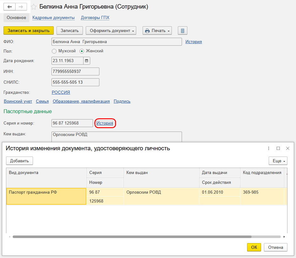Expand the Еще menu in dialog
The height and width of the screenshot is (258, 296).
[x=278, y=161]
